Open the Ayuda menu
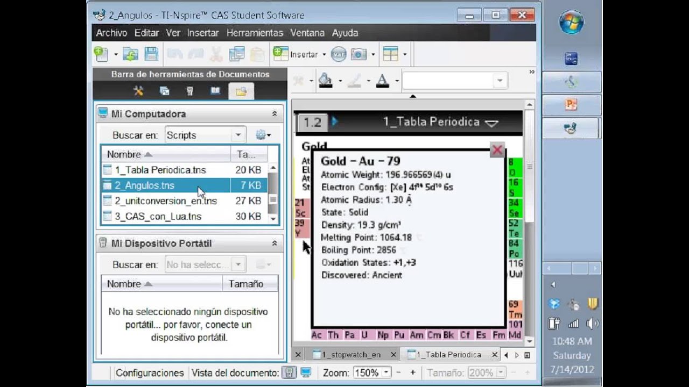This screenshot has height=387, width=689. tap(345, 33)
